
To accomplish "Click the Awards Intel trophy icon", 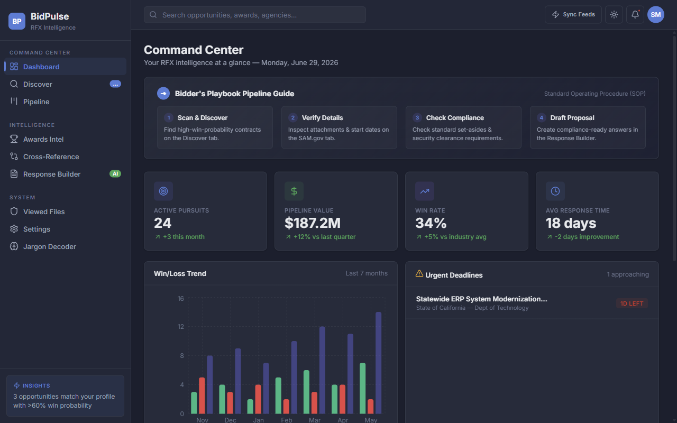I will (14, 139).
